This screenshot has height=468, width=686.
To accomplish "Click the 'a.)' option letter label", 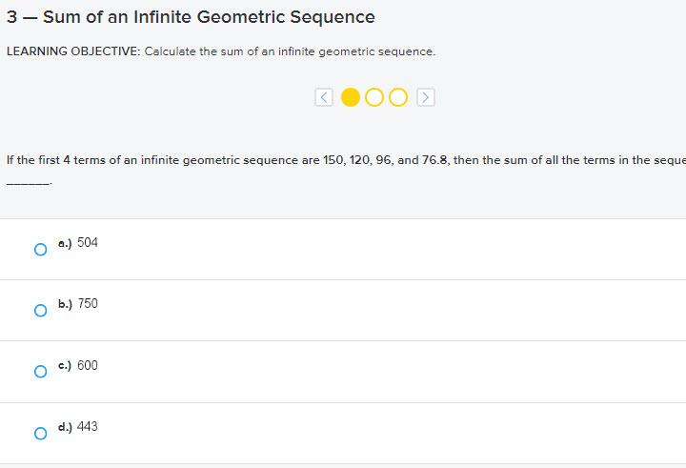I will 65,244.
